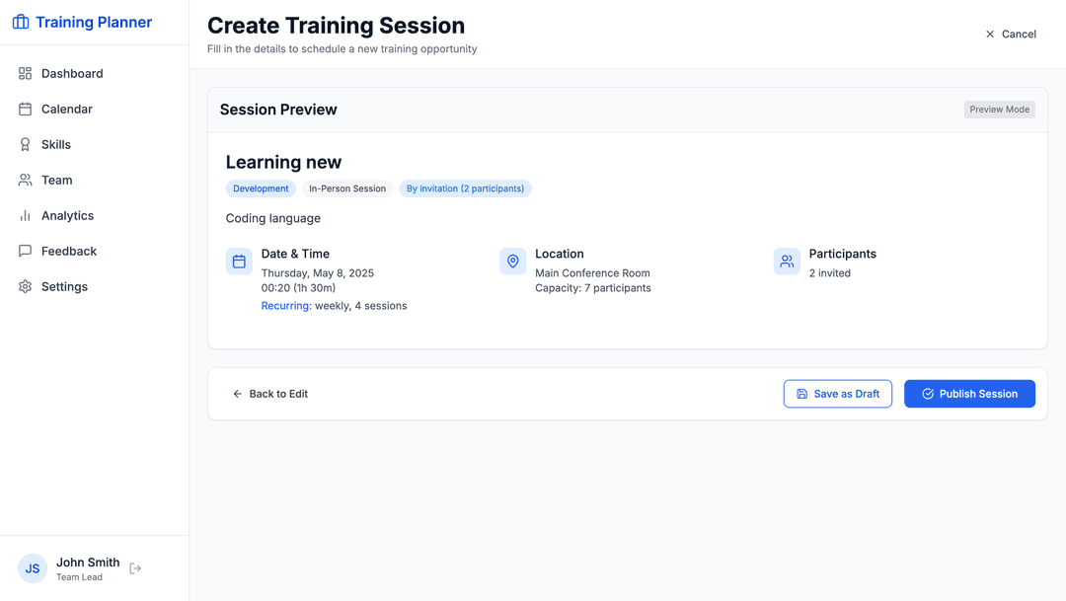Click the location pin icon
This screenshot has height=601, width=1066.
click(512, 261)
